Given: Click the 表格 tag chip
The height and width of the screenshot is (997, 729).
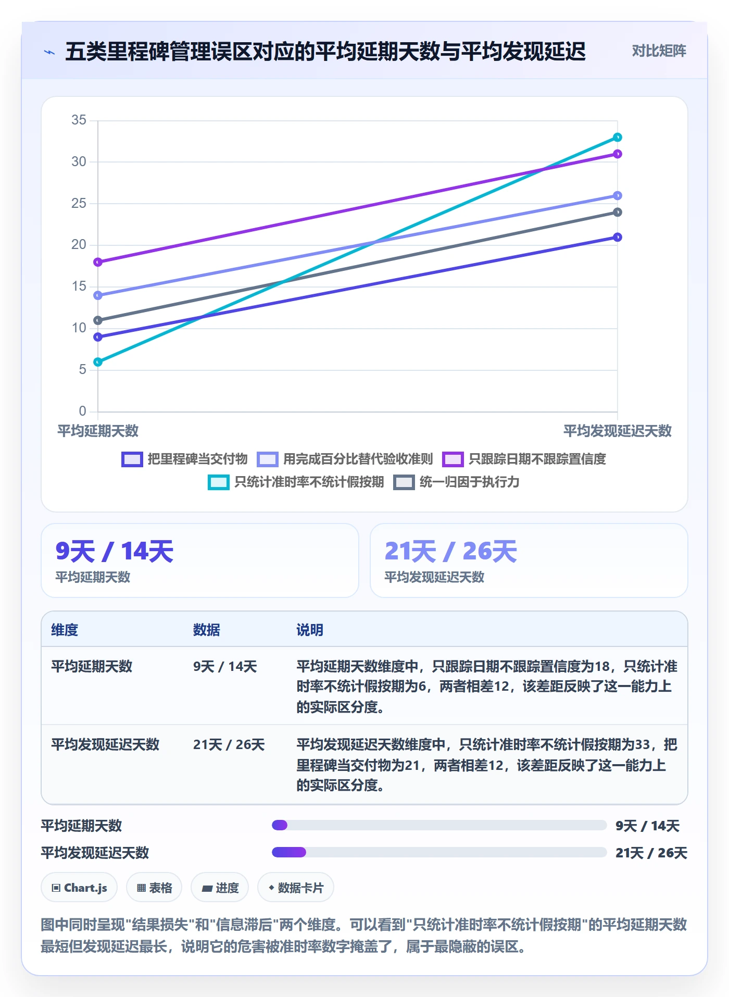Looking at the screenshot, I should pyautogui.click(x=154, y=888).
